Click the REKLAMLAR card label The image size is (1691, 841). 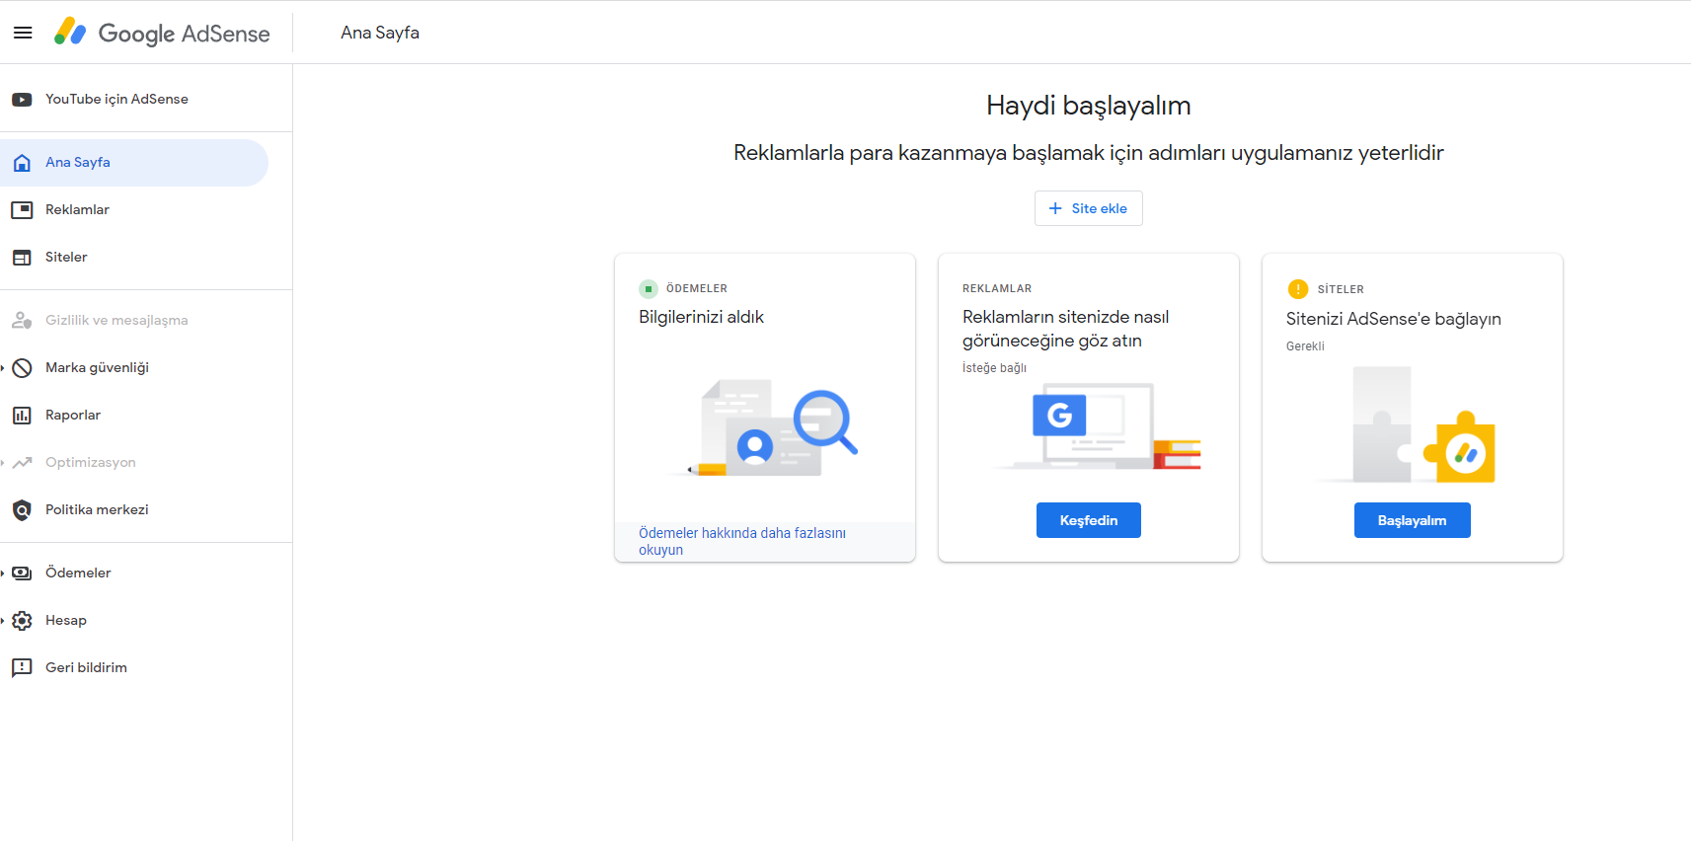click(x=997, y=289)
